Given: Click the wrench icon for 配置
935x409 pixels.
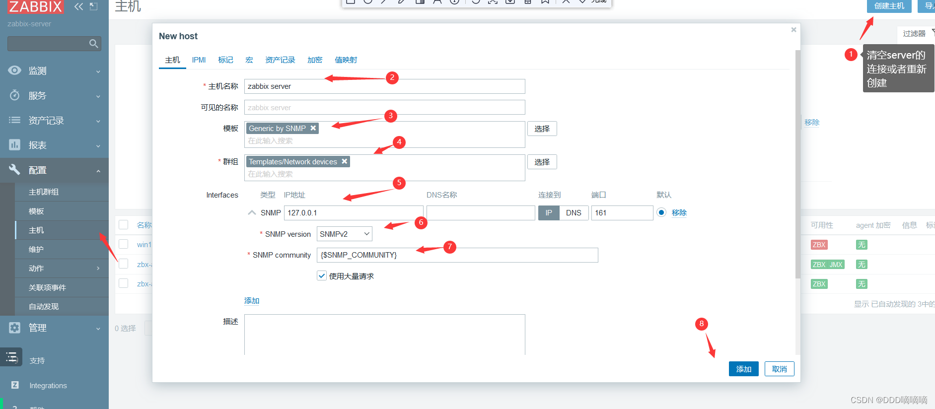Looking at the screenshot, I should [15, 170].
